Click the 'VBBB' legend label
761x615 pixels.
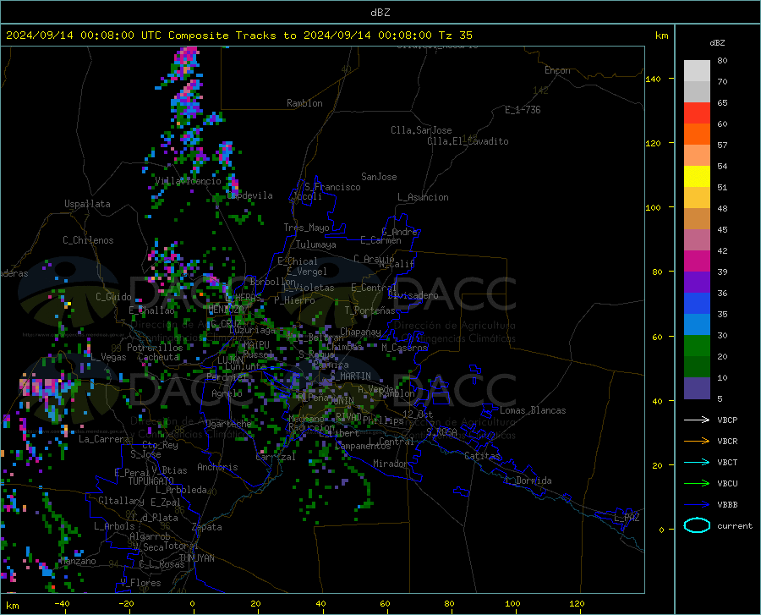[727, 505]
